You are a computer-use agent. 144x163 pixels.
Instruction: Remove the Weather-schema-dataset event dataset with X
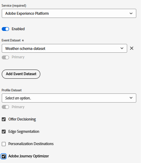pos(132,48)
